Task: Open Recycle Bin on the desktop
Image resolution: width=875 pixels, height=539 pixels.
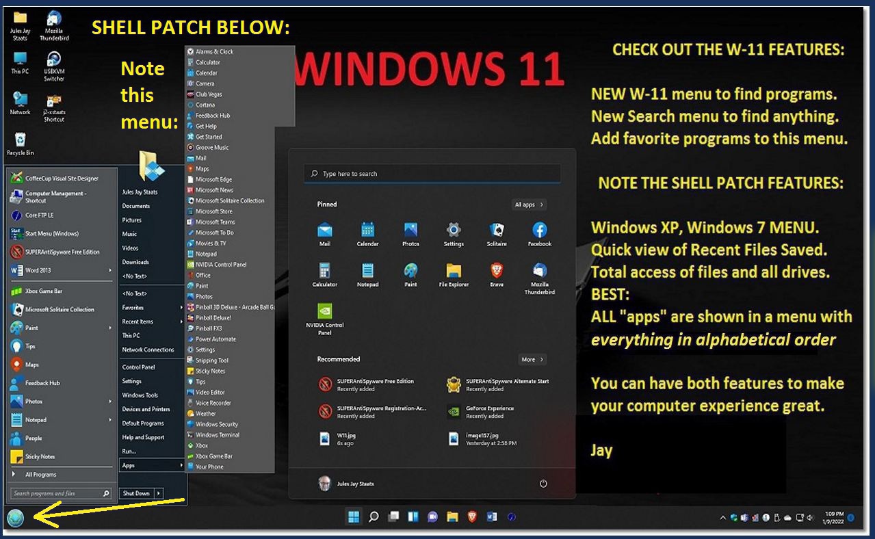Action: tap(20, 144)
